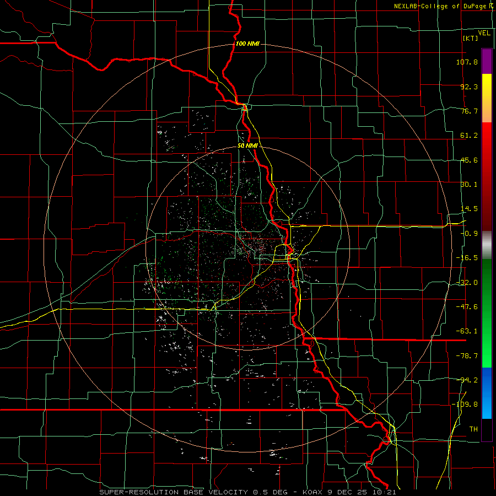Click the blue segment of the velocity color bar
Image resolution: width=496 pixels, height=496 pixels.
pyautogui.click(x=487, y=393)
